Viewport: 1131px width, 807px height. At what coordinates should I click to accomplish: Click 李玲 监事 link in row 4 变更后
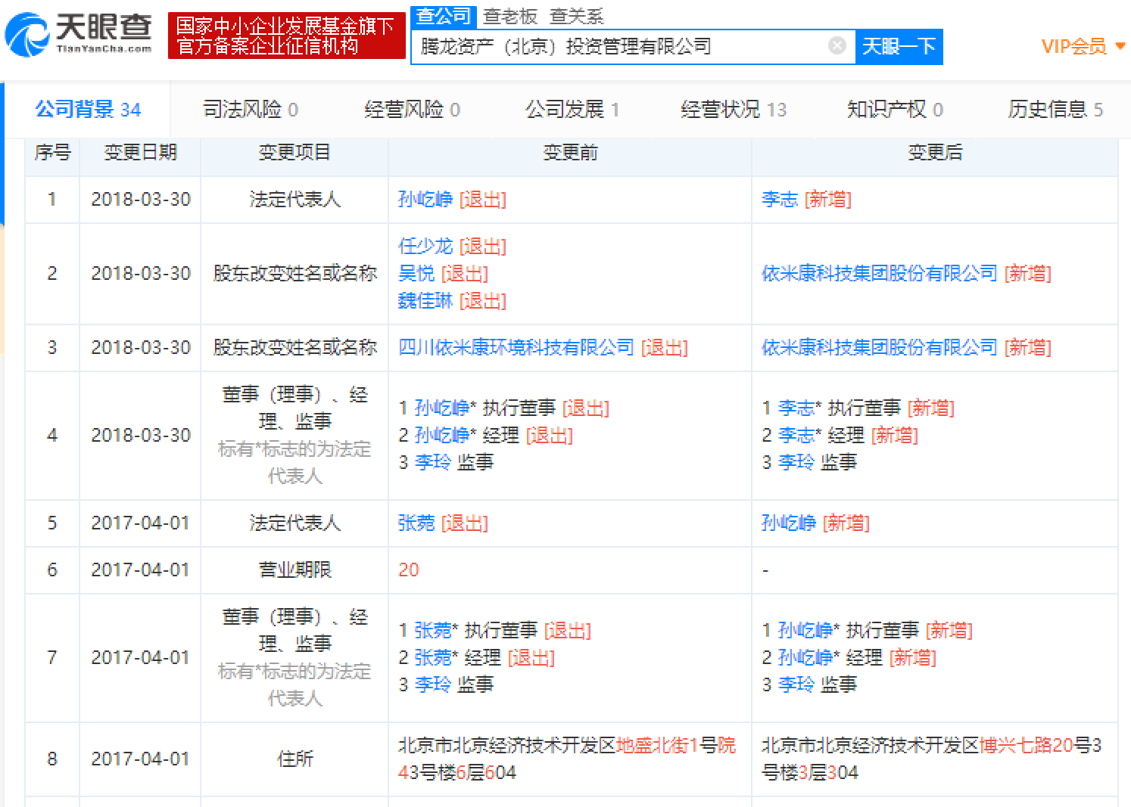pos(796,462)
